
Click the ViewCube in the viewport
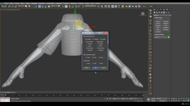[143, 14]
